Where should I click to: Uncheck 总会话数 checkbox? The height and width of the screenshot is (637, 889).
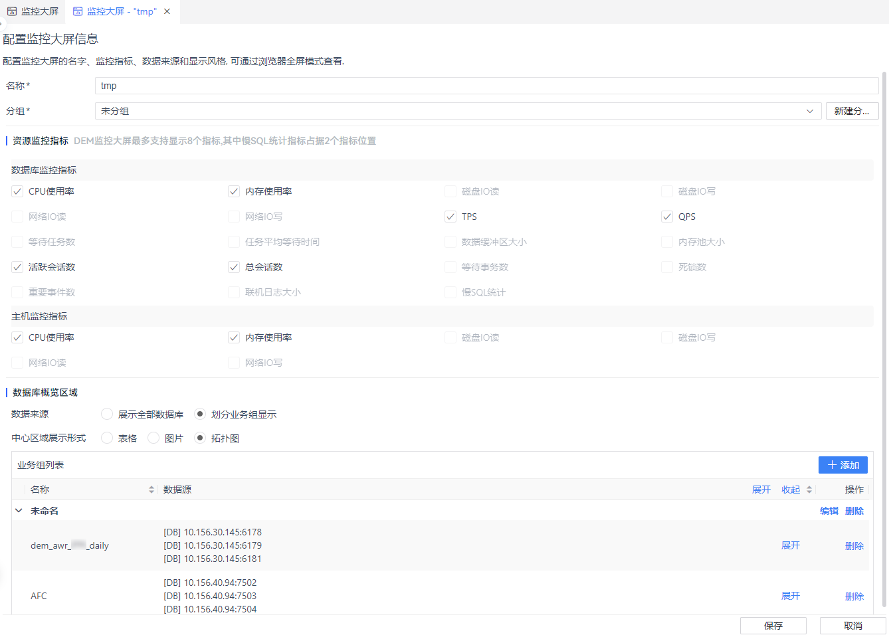[234, 267]
